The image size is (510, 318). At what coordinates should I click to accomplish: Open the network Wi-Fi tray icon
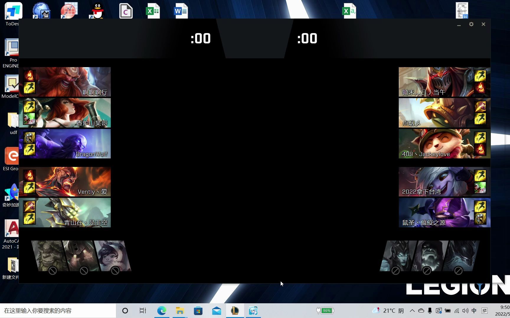coord(457,311)
